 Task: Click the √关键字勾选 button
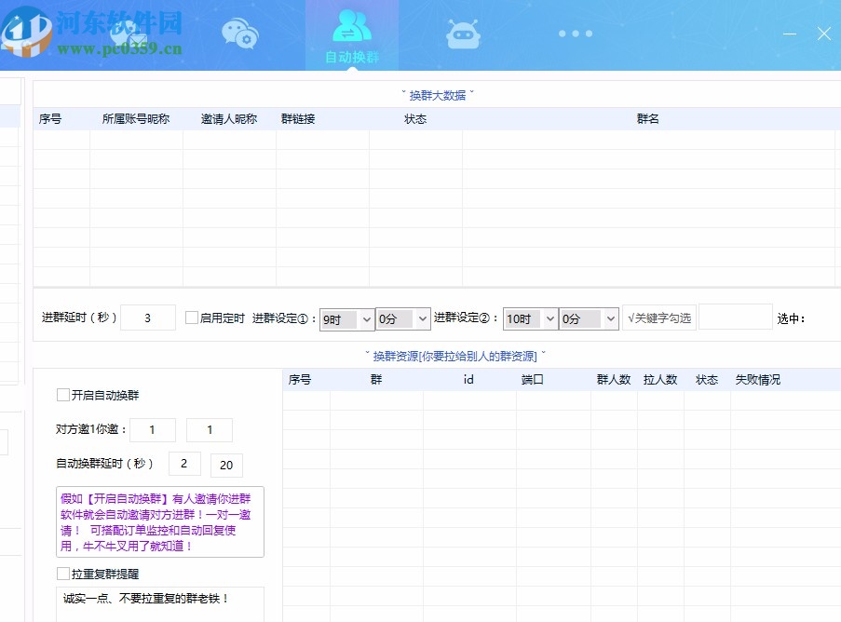click(x=659, y=318)
